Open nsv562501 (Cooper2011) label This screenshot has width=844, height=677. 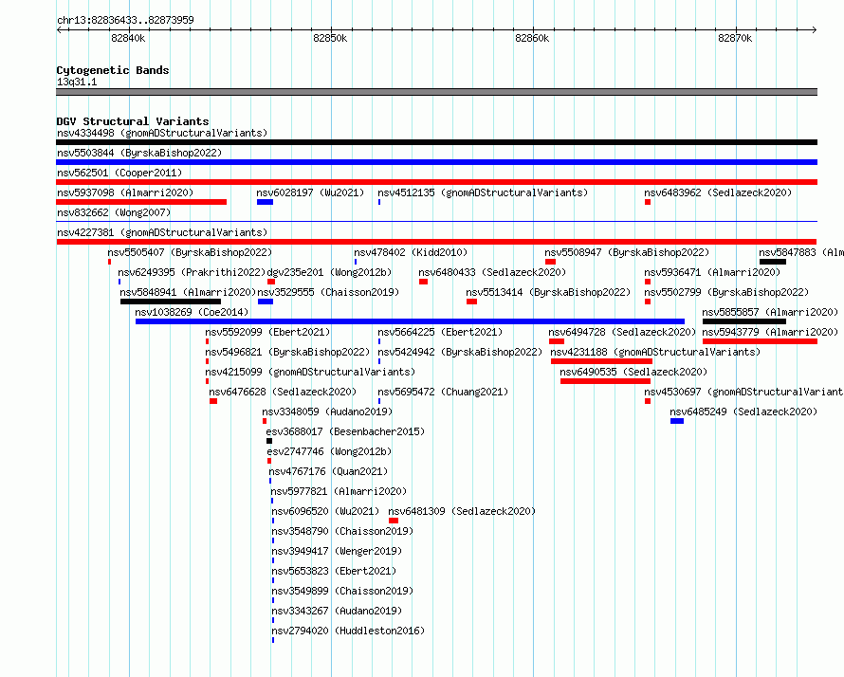119,173
